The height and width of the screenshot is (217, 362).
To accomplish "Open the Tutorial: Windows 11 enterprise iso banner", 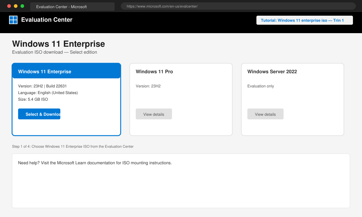I will 305,20.
